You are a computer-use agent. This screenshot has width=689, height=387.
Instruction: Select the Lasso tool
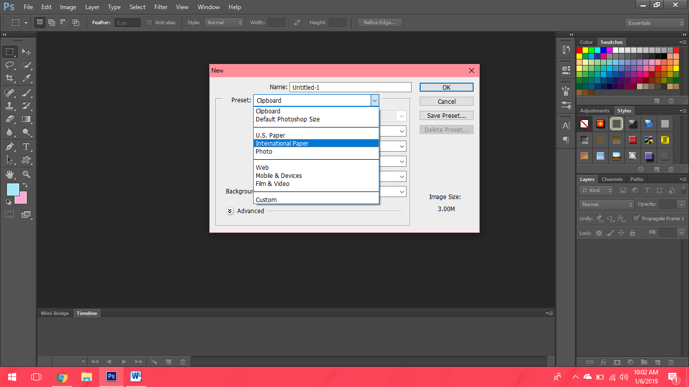click(x=10, y=65)
